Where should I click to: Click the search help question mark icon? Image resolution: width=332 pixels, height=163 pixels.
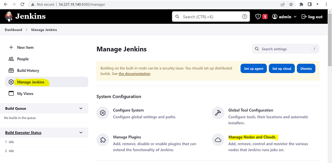[x=245, y=17]
